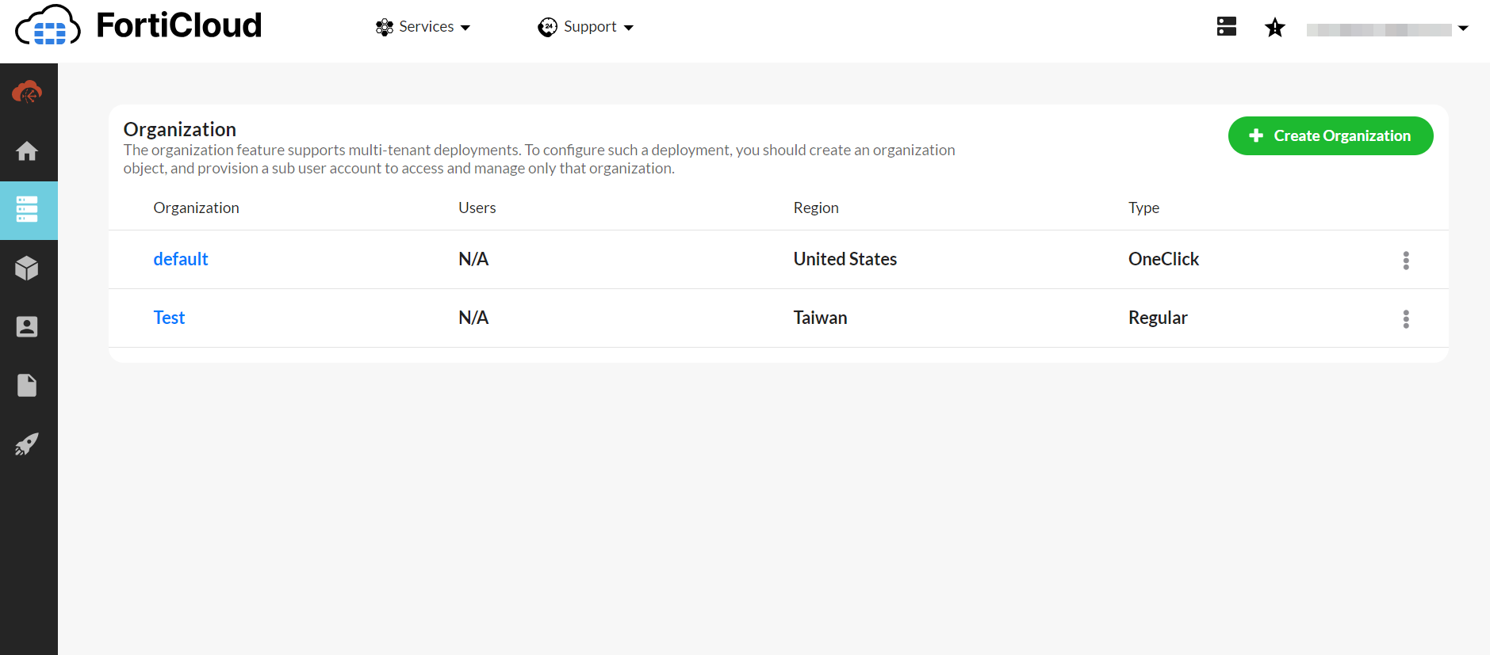Expand the Services dropdown menu
The image size is (1490, 655).
(423, 27)
